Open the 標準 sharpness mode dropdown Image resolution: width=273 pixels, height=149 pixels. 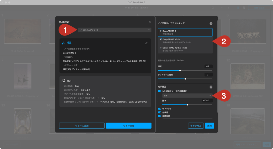(187, 96)
